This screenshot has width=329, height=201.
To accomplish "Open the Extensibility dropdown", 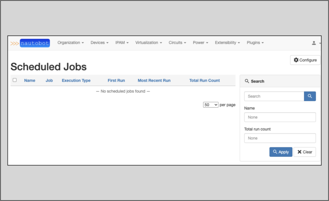I will tap(227, 43).
